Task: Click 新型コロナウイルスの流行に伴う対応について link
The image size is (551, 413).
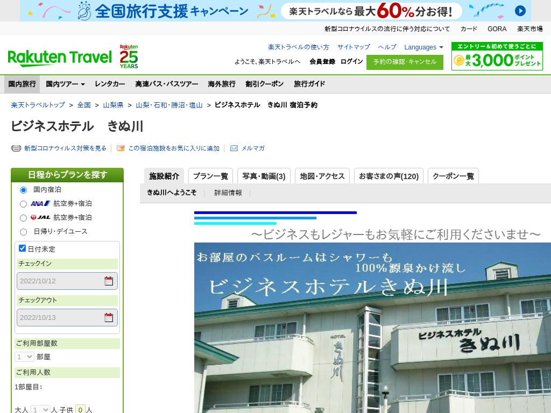Action: [x=387, y=29]
